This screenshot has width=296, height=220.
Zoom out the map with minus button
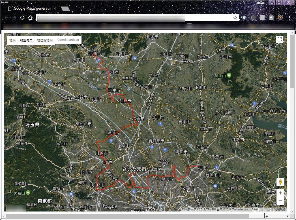point(280,201)
